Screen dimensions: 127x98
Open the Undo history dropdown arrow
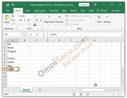pyautogui.click(x=16, y=5)
